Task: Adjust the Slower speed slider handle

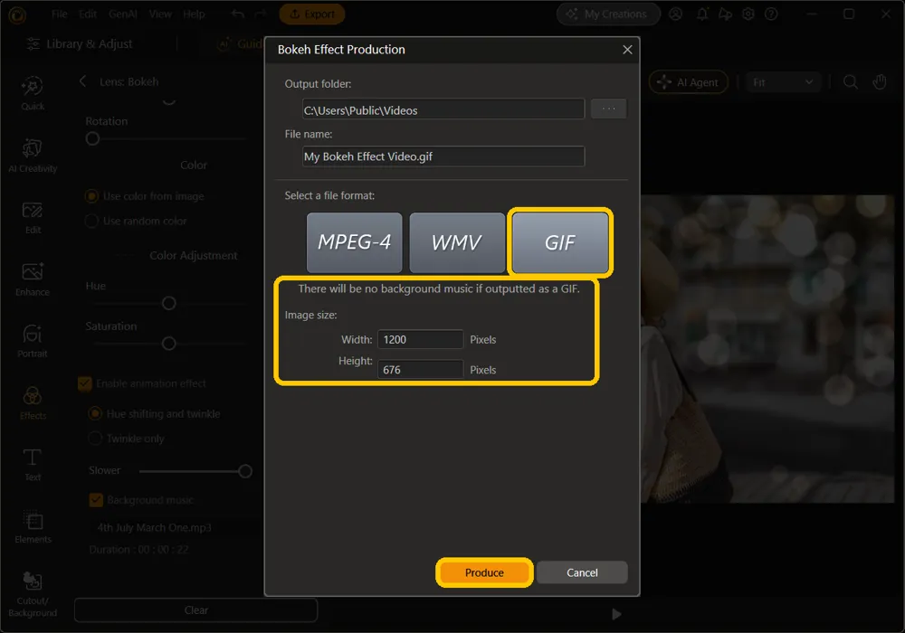Action: 244,471
